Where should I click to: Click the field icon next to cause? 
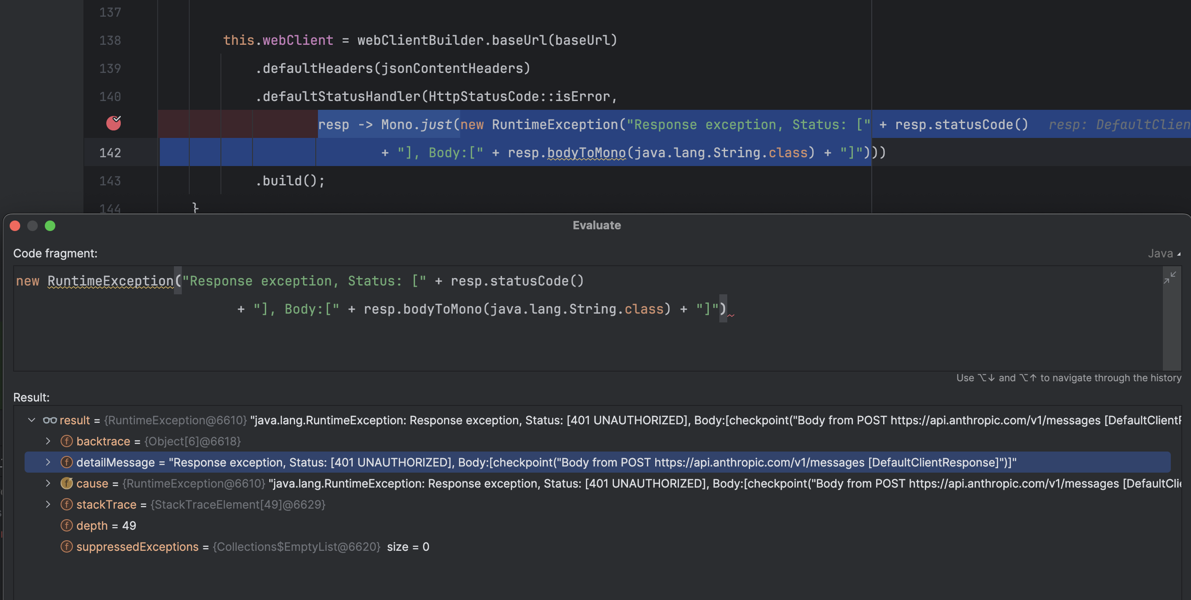pos(67,483)
